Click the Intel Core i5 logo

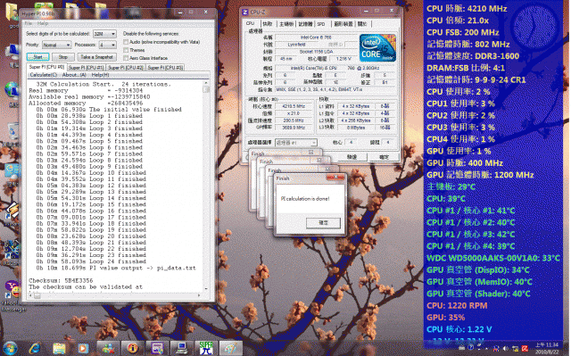coord(377,48)
